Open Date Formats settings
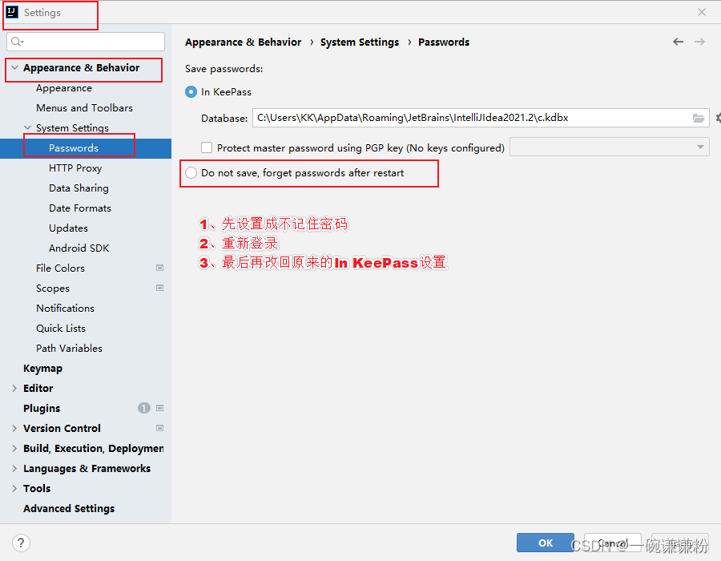721x561 pixels. click(80, 208)
